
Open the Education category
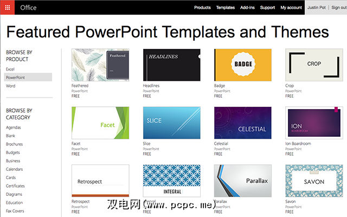point(15,202)
